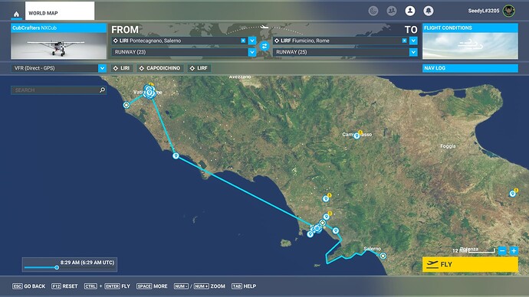Screen dimensions: 529x297
Task: Clear the LIRI departure airport
Action: [x=243, y=41]
